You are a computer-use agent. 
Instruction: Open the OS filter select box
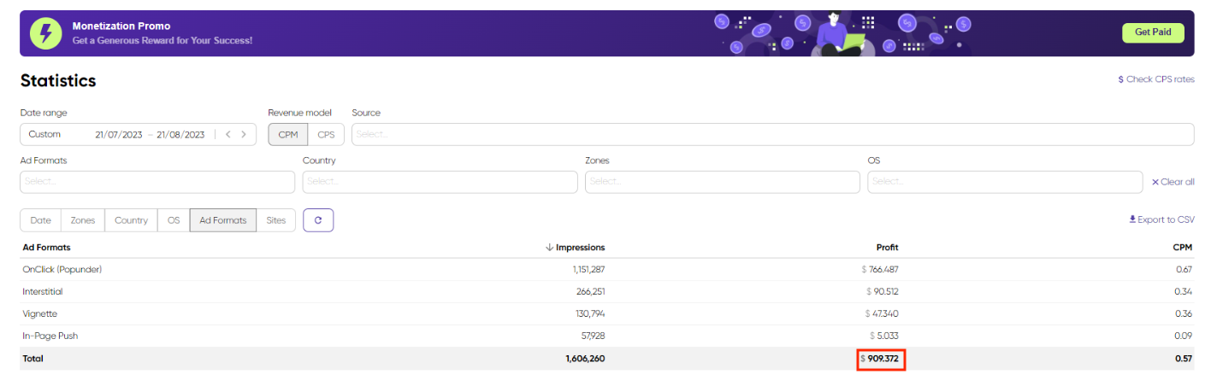click(1004, 182)
